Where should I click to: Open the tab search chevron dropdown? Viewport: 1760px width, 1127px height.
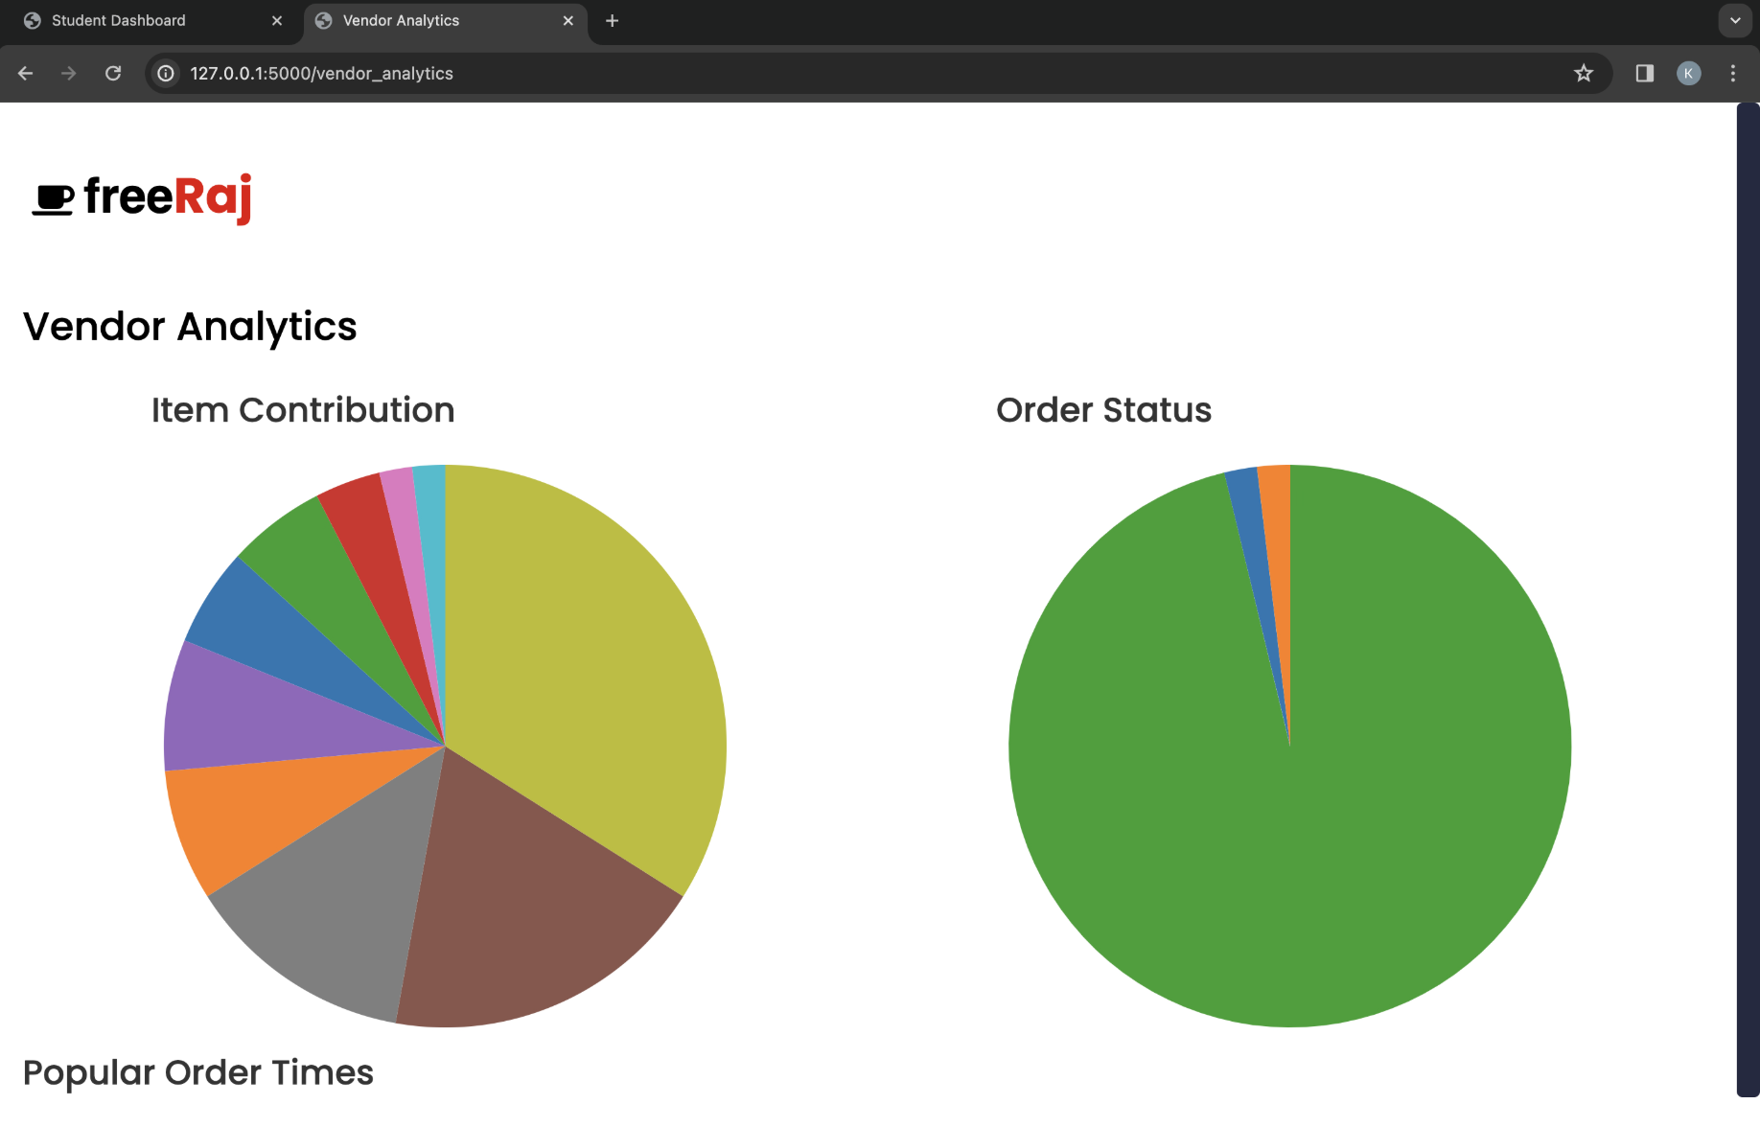point(1734,20)
